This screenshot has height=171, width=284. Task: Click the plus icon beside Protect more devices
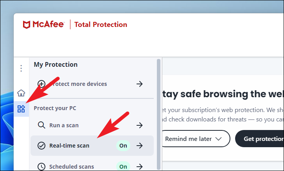point(41,84)
